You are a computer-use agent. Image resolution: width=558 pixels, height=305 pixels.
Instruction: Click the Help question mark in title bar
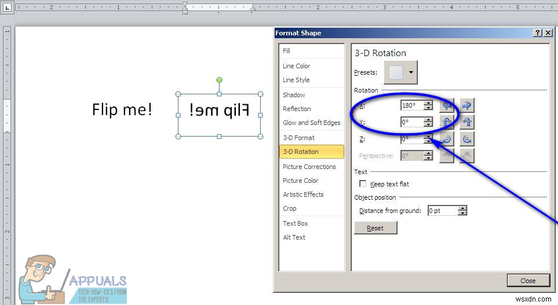538,33
